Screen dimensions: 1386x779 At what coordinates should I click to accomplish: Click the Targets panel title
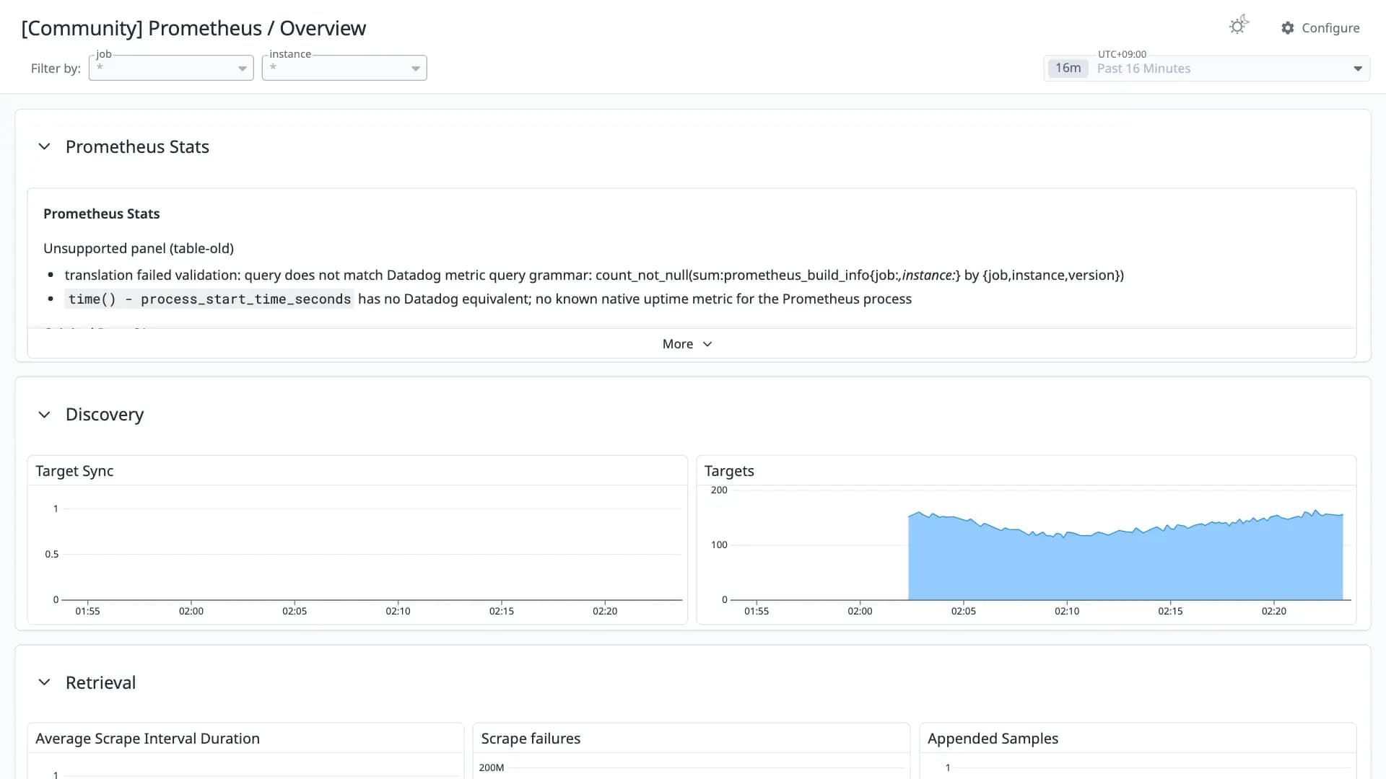729,471
